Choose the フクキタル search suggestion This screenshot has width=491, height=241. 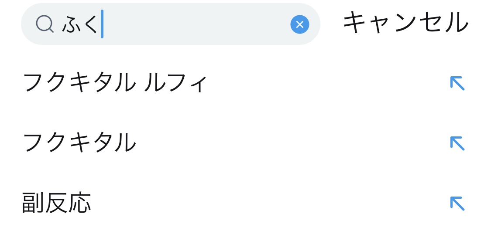point(79,143)
